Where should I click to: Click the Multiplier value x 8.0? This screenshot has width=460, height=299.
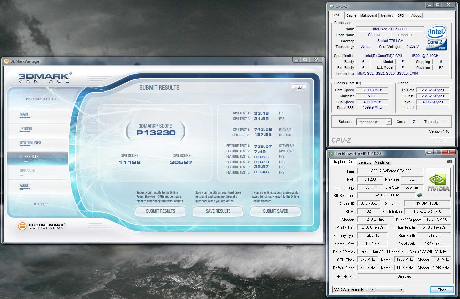372,96
